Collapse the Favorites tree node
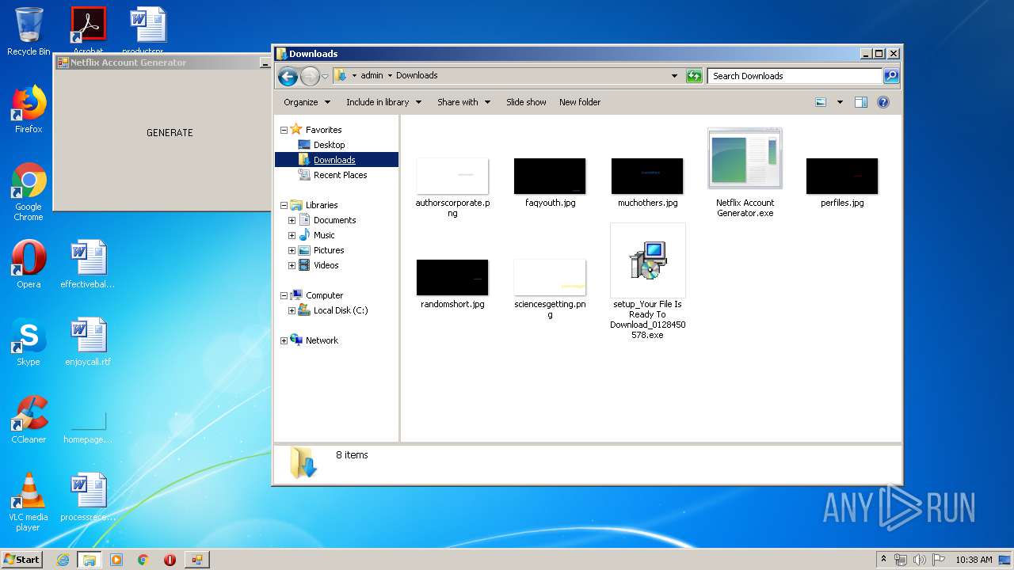 point(284,130)
